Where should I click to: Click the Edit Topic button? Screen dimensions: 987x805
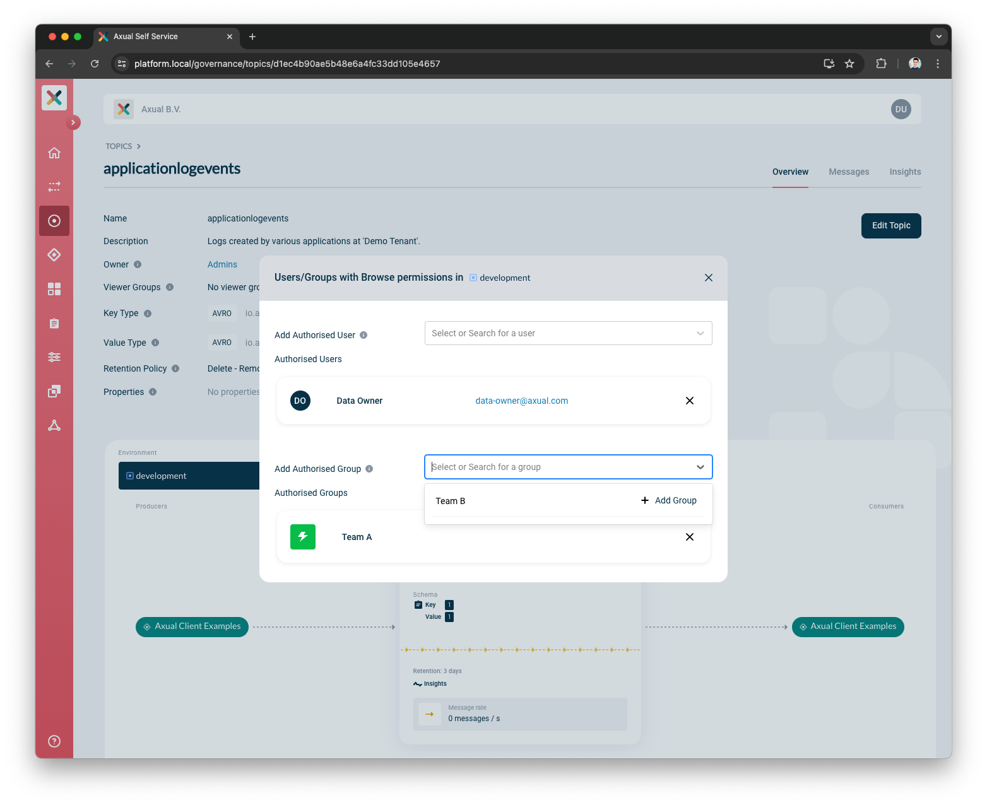891,226
